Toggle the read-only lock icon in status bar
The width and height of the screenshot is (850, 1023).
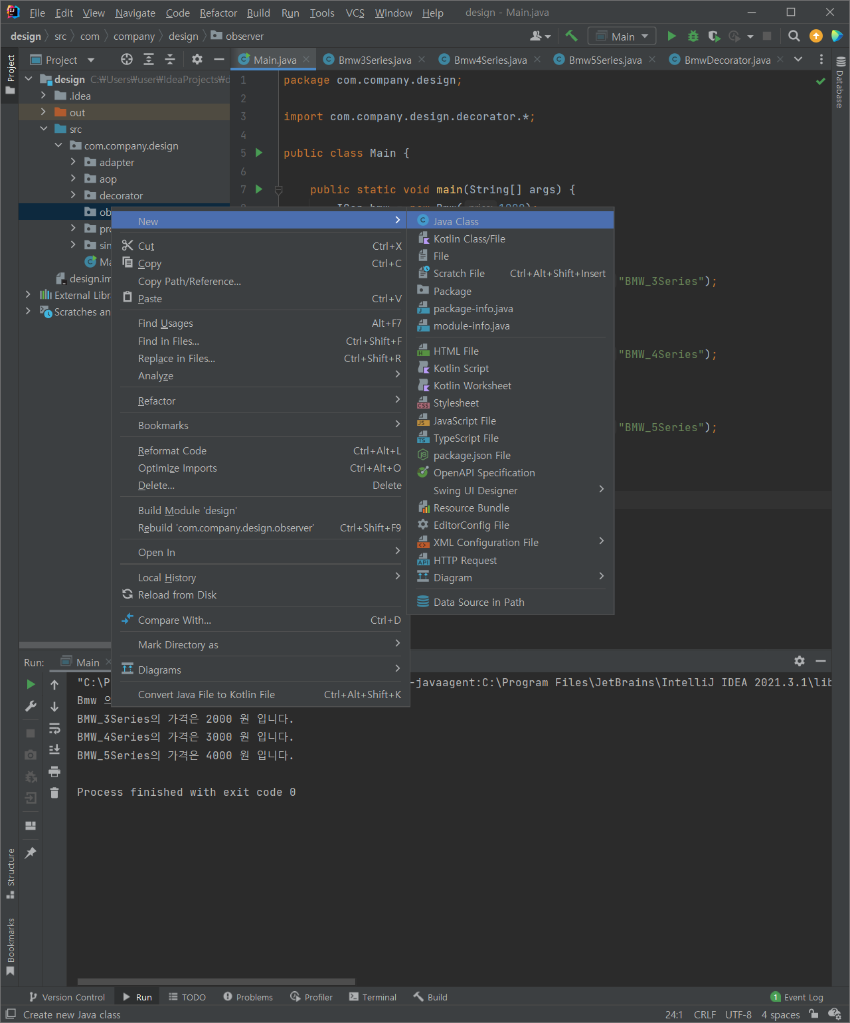(x=813, y=1014)
